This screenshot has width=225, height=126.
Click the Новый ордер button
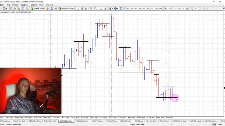click(38, 8)
